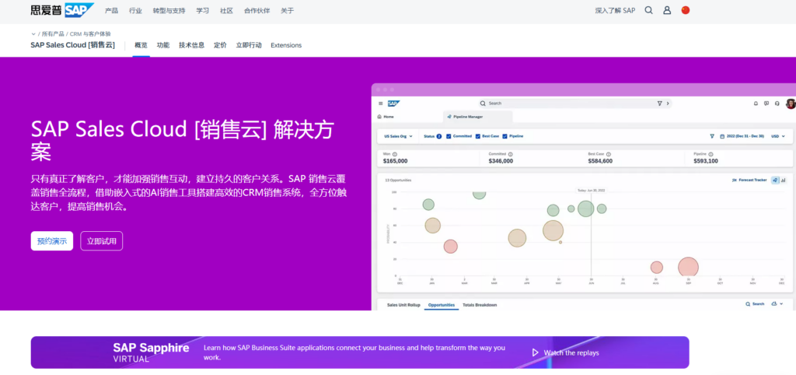Click the Status count badge showing 2
Screen dimensions: 796x375
[439, 136]
